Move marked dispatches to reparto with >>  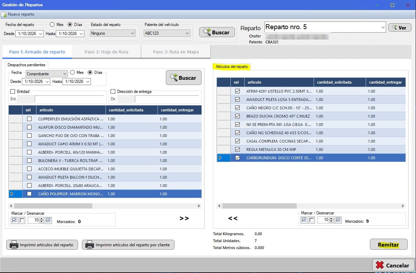184,218
